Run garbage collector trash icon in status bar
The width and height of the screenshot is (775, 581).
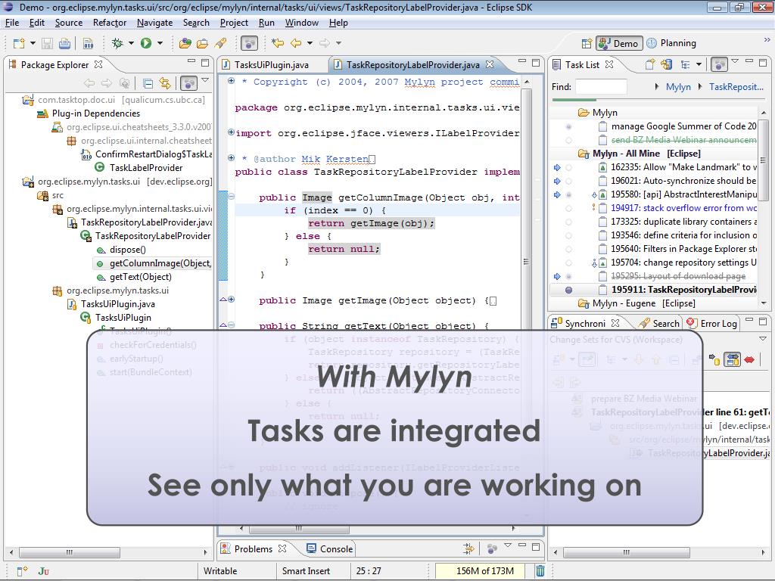[540, 571]
